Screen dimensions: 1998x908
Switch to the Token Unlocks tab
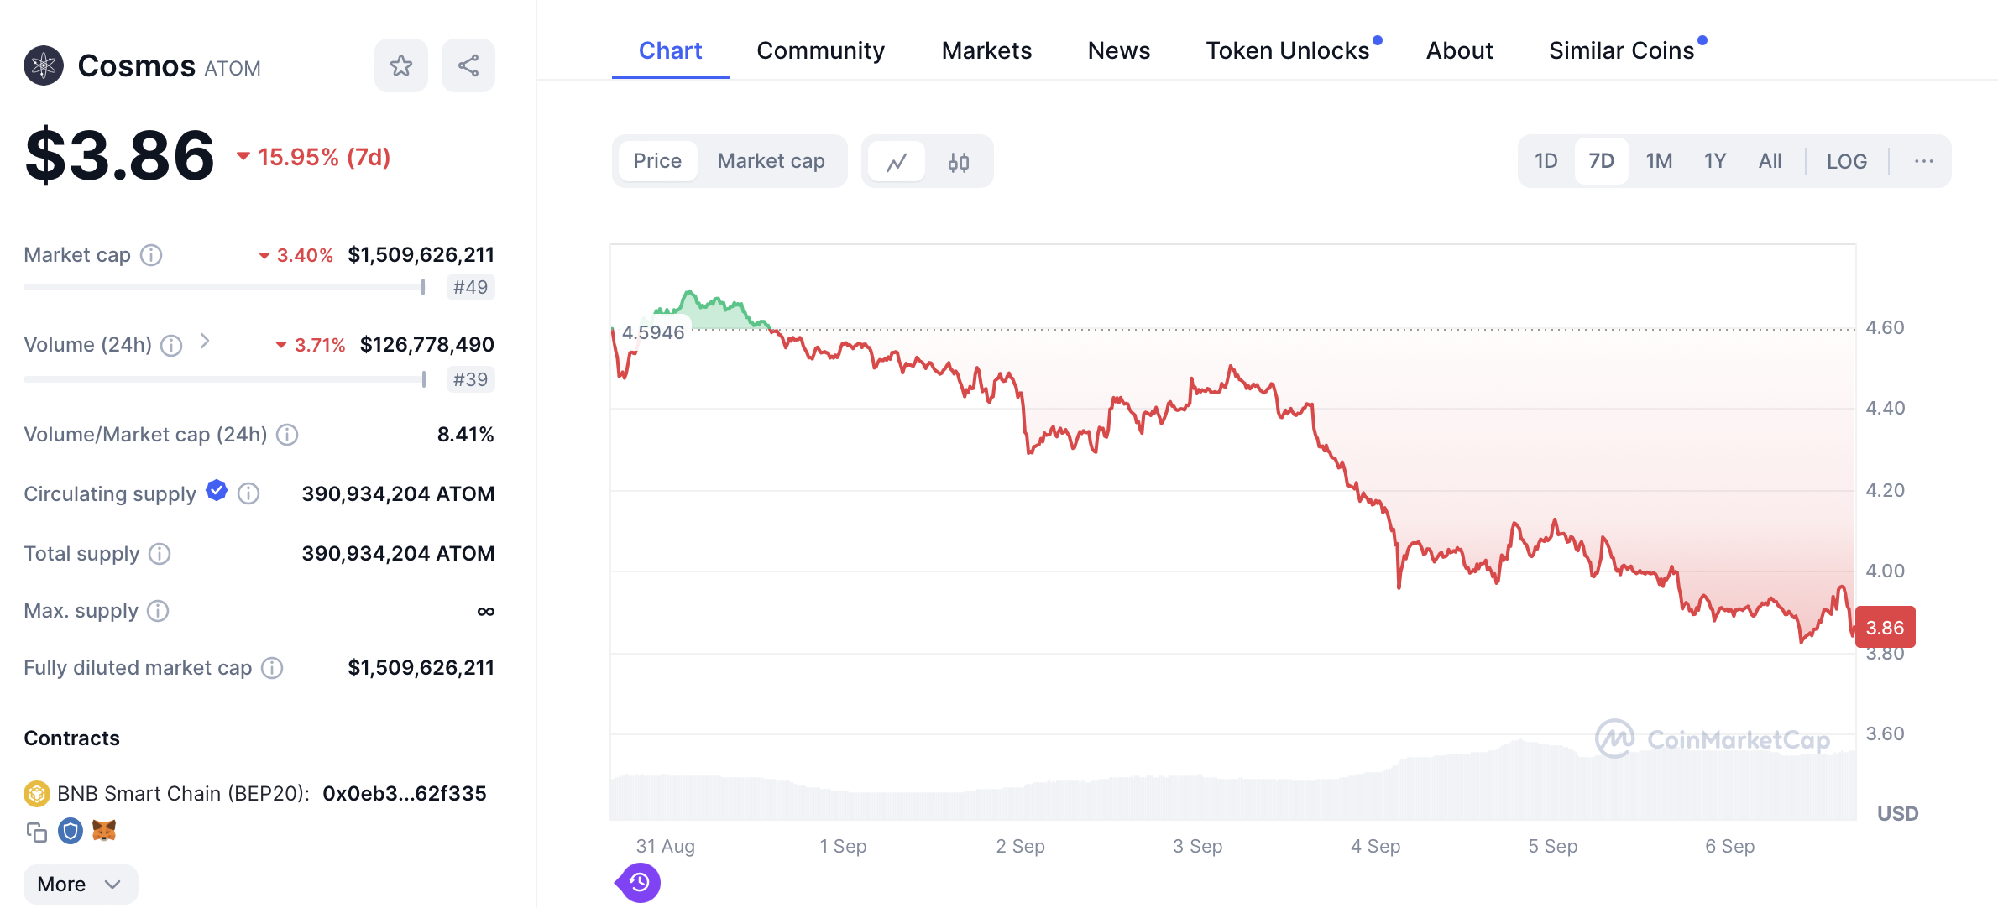pyautogui.click(x=1287, y=50)
